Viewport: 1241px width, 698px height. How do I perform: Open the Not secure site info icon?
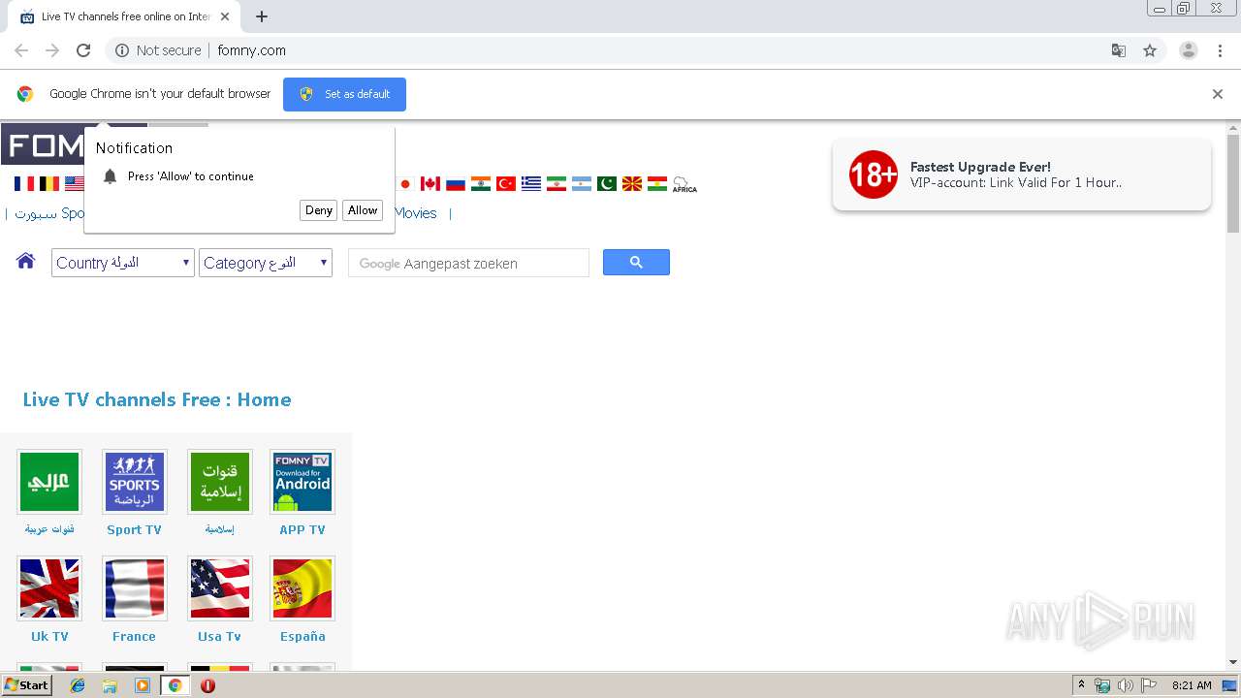click(x=122, y=50)
